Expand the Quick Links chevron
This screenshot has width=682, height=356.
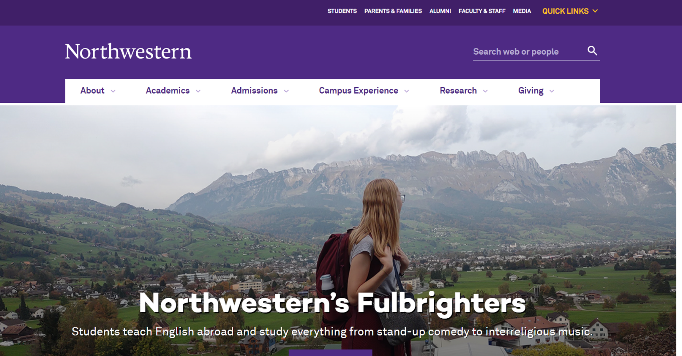point(595,11)
